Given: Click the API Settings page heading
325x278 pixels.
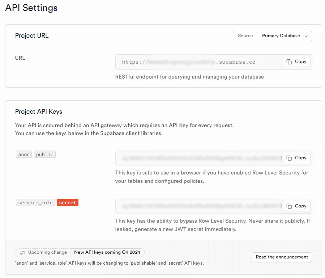Looking at the screenshot, I should point(31,8).
